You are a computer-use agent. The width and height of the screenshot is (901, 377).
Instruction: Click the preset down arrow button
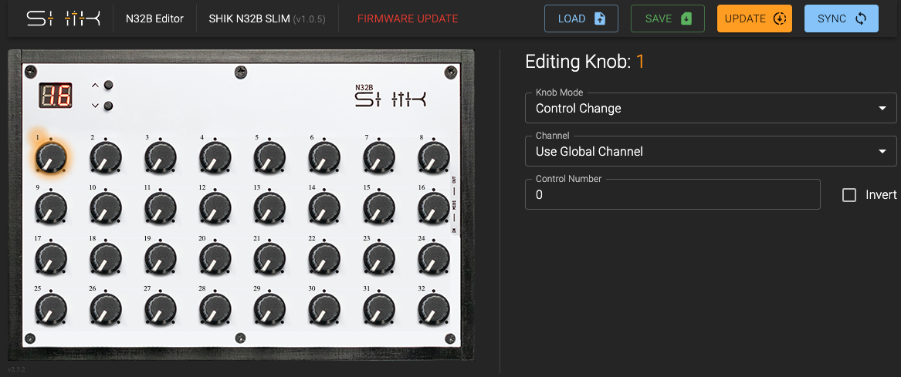pyautogui.click(x=107, y=106)
